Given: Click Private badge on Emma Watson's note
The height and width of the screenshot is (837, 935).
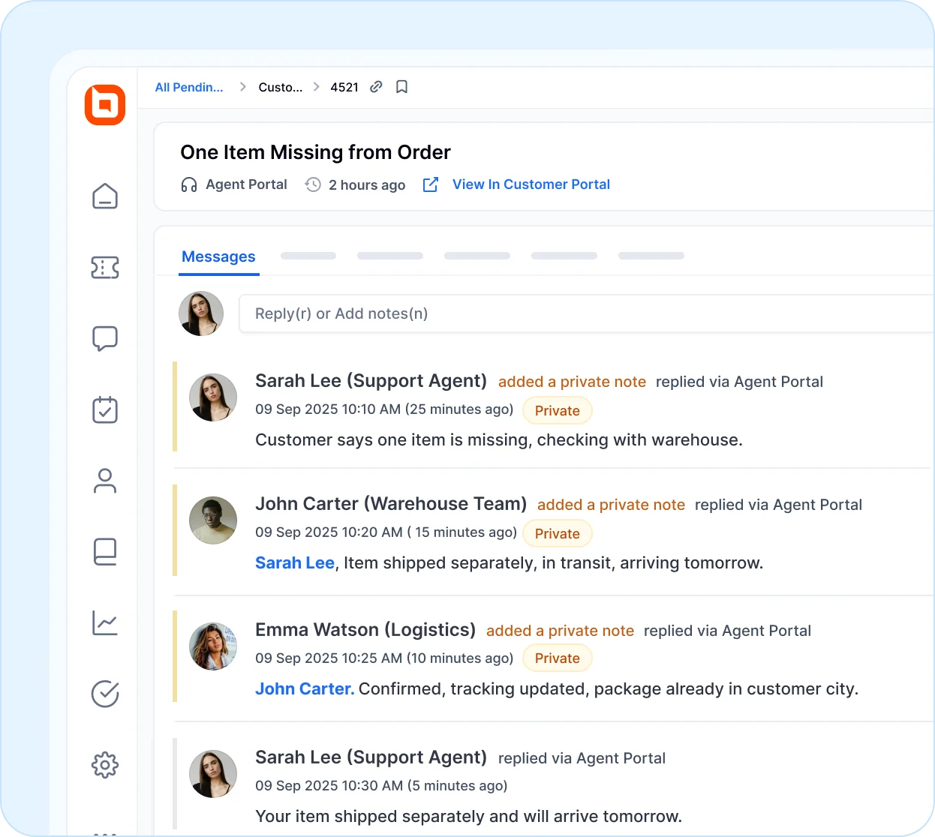Looking at the screenshot, I should [x=558, y=658].
